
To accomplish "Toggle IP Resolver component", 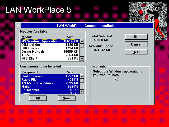I will coord(50,90).
